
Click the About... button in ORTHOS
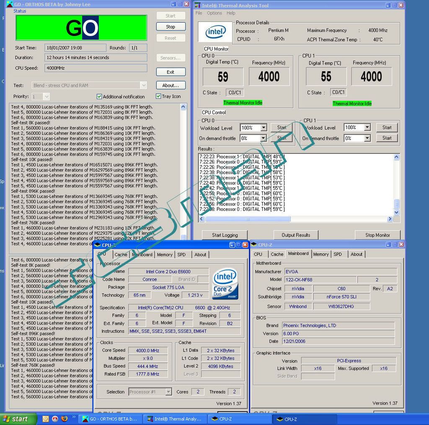pos(171,86)
